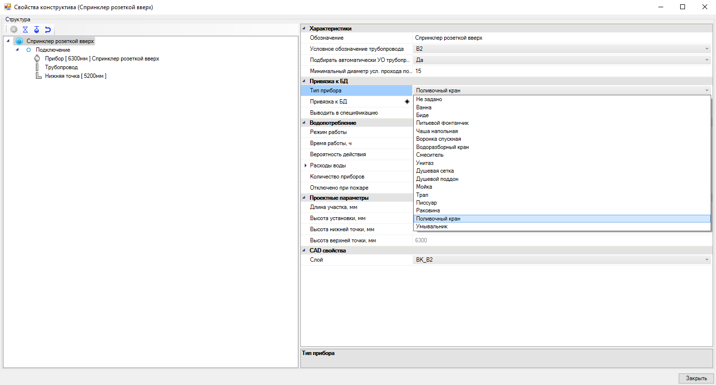
Task: Collapse the Подключение tree node
Action: point(17,50)
